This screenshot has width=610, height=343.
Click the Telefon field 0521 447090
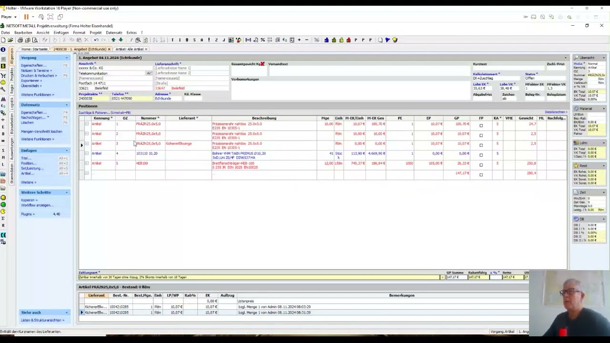tap(131, 99)
